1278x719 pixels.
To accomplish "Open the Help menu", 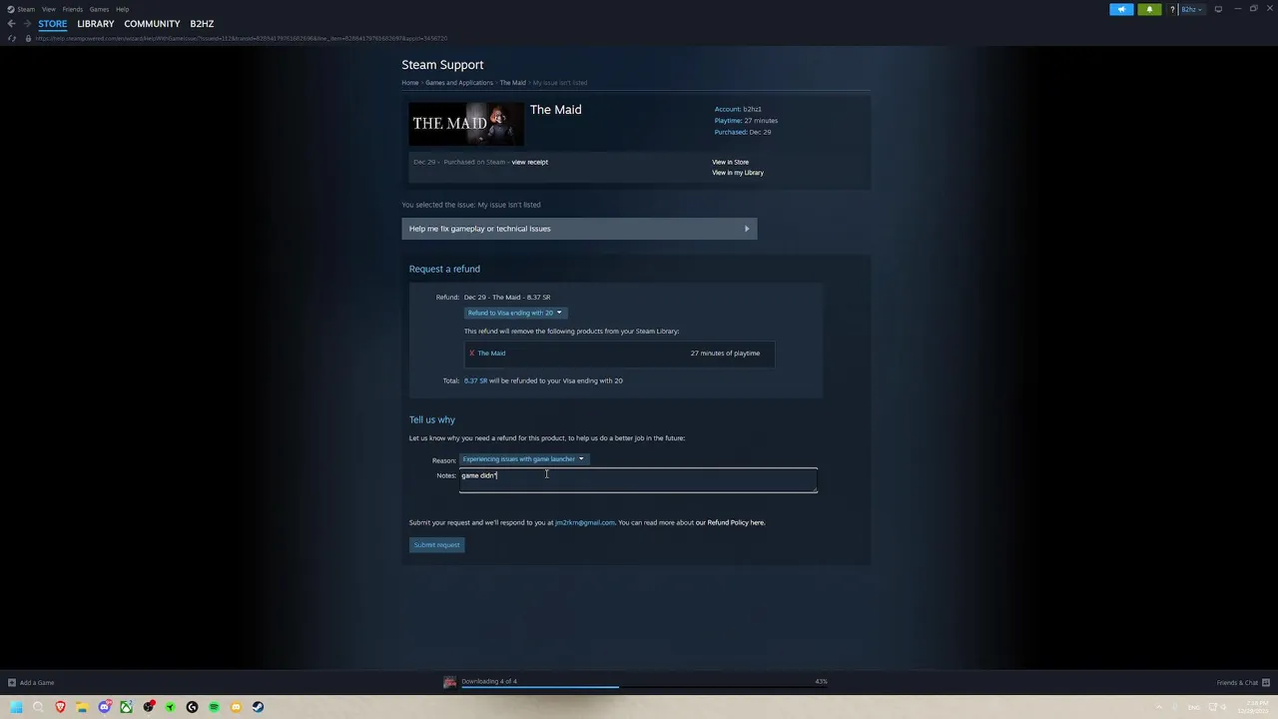I will coord(122,9).
